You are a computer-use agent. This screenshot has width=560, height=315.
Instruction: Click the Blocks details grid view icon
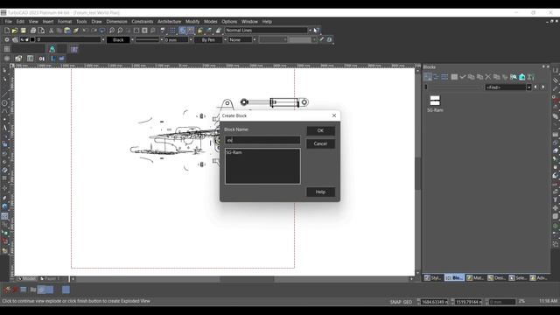(444, 77)
